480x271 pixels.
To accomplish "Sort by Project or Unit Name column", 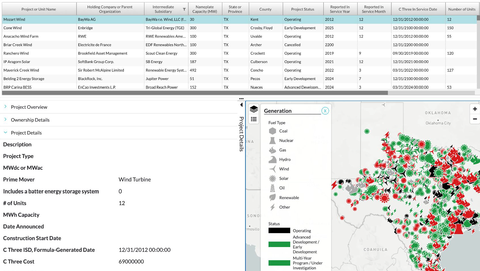I will click(39, 9).
